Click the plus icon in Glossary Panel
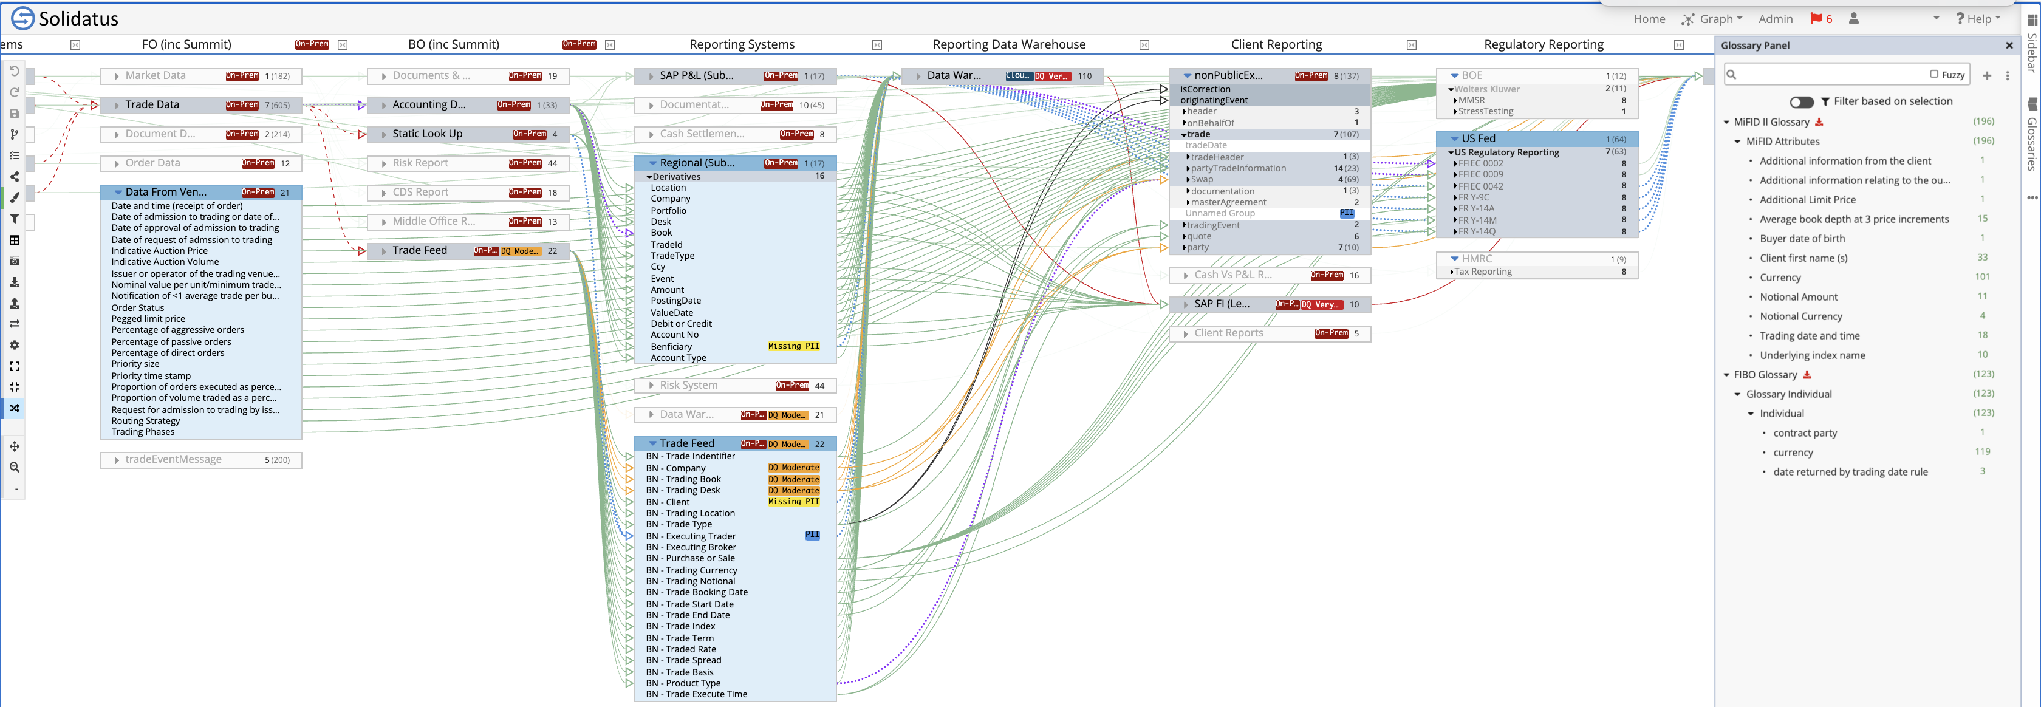The image size is (2041, 707). click(x=1986, y=75)
